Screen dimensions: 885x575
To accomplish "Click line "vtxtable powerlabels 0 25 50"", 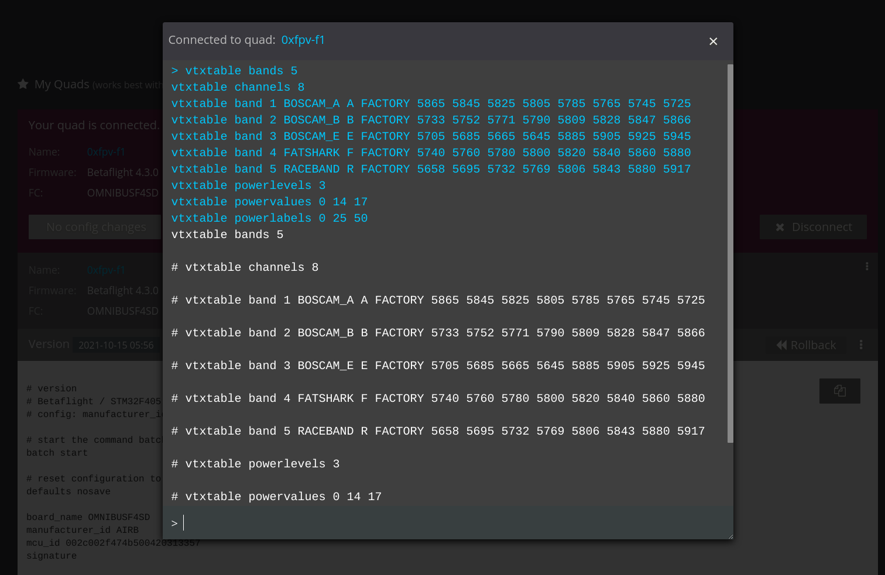I will [x=269, y=218].
